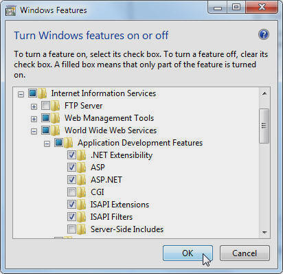Select the Application Development Features label
283x274 pixels.
pyautogui.click(x=140, y=143)
